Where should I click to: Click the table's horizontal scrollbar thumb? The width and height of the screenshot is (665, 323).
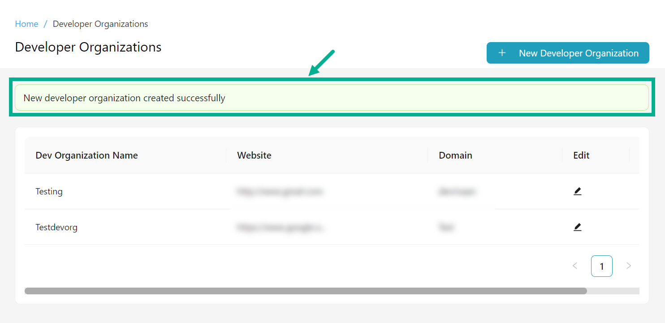pyautogui.click(x=306, y=291)
